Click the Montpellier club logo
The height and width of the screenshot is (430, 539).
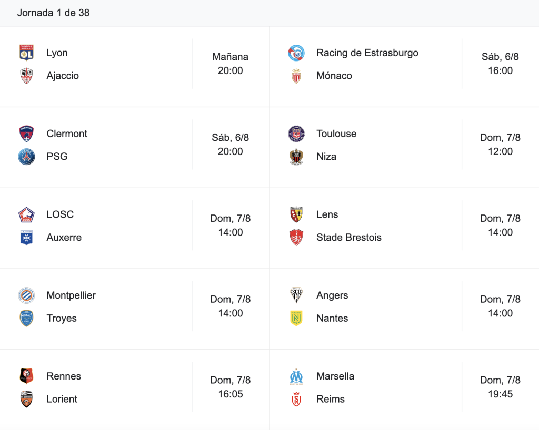[26, 295]
